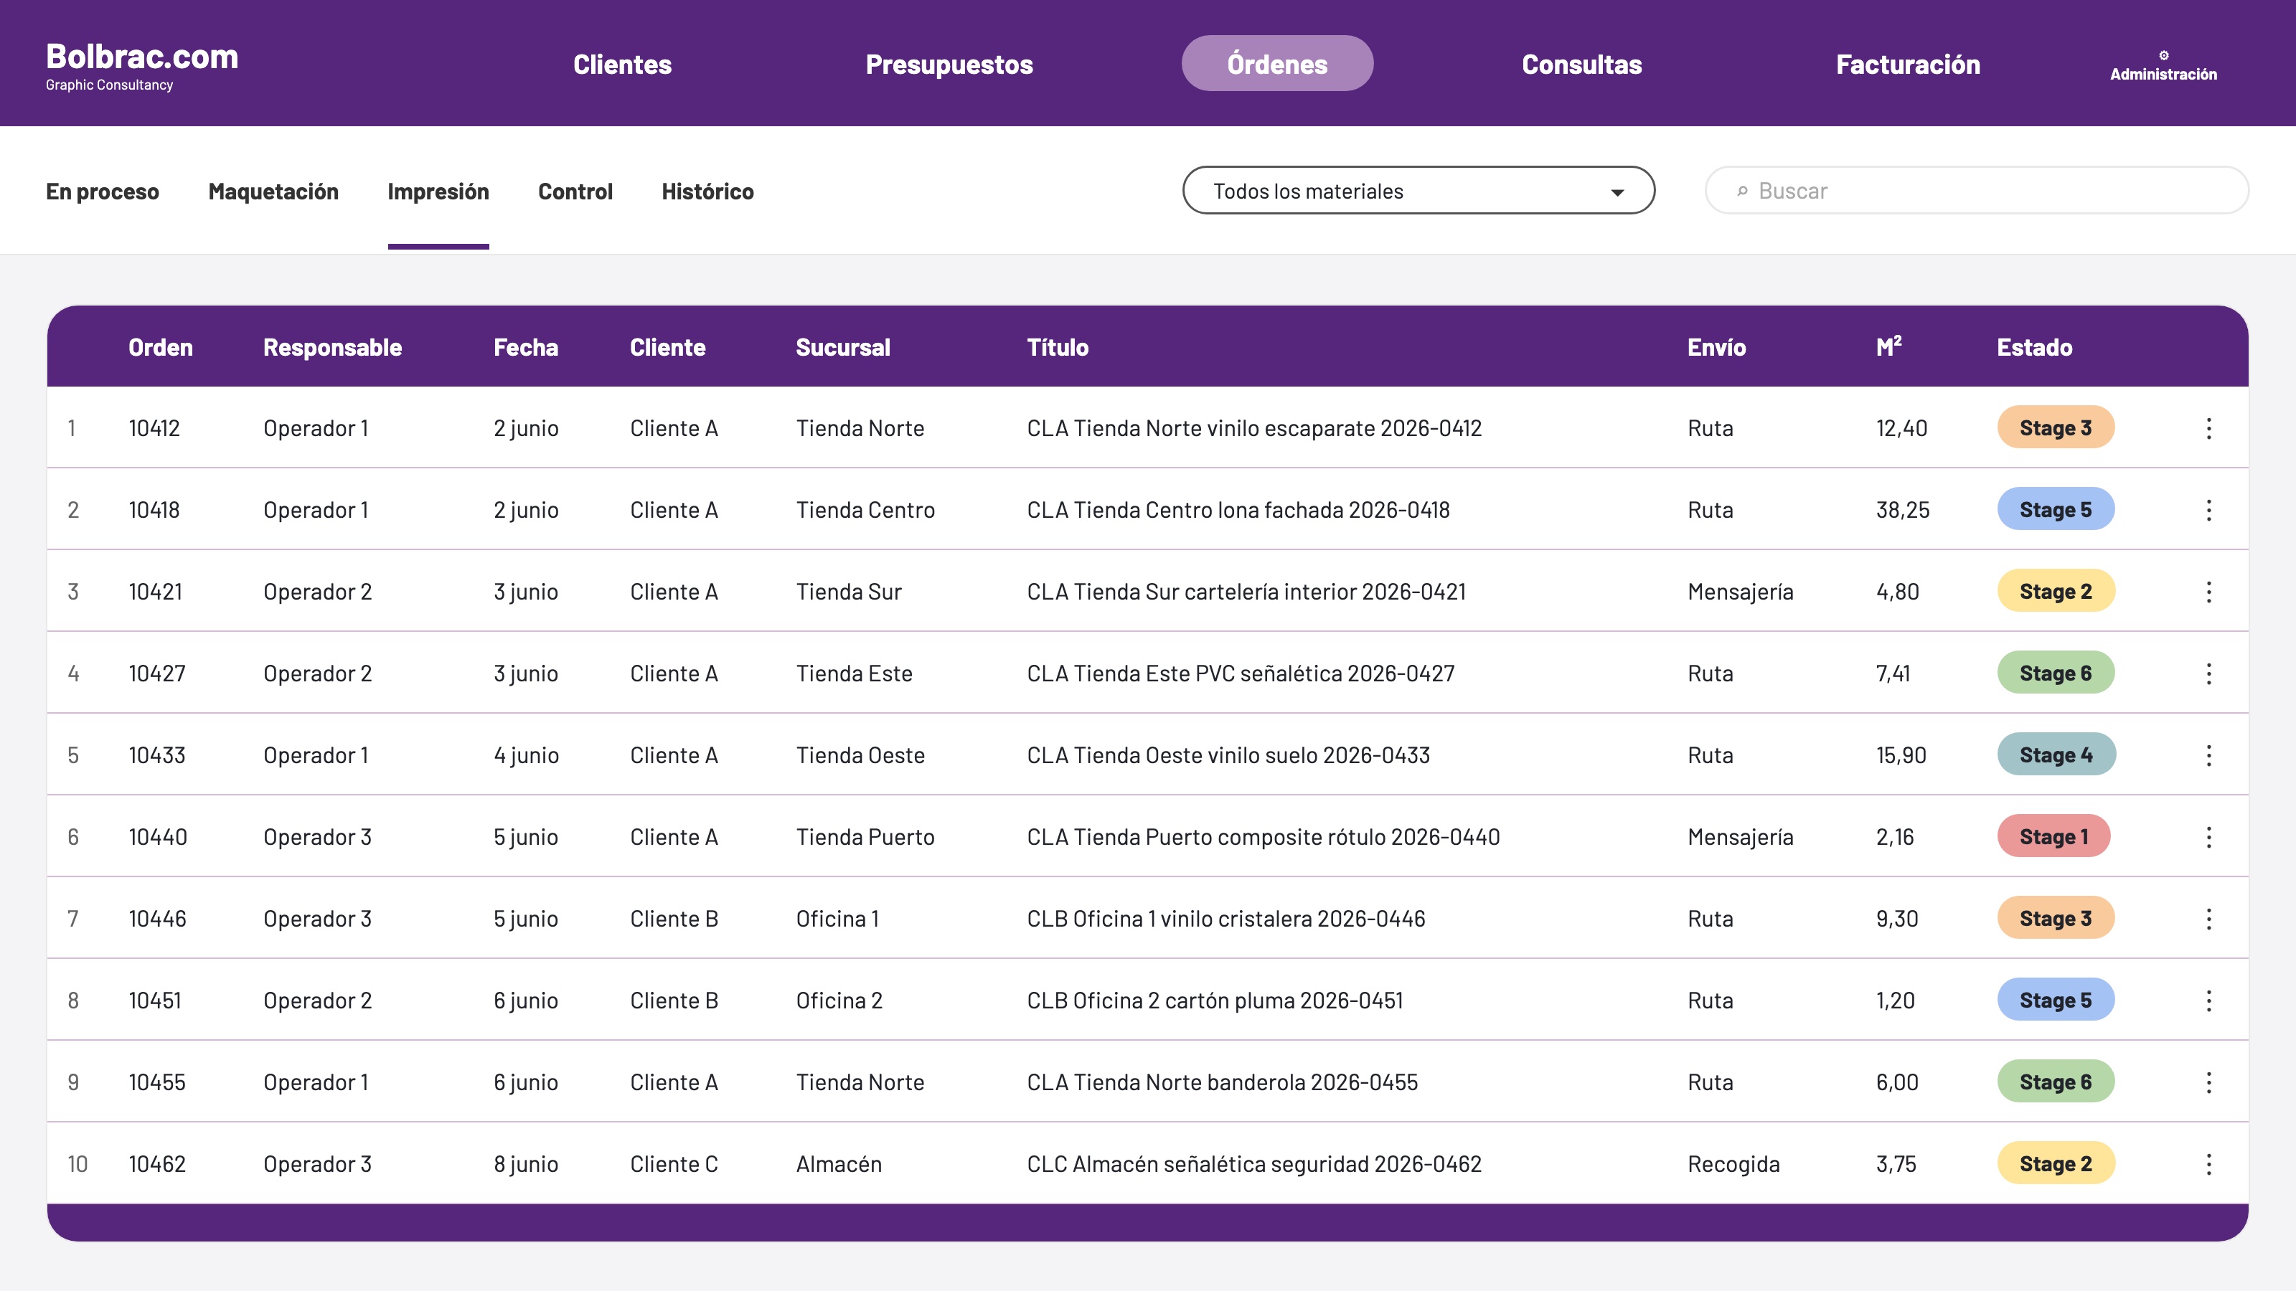2296x1291 pixels.
Task: Go to the Clientes section
Action: click(622, 64)
